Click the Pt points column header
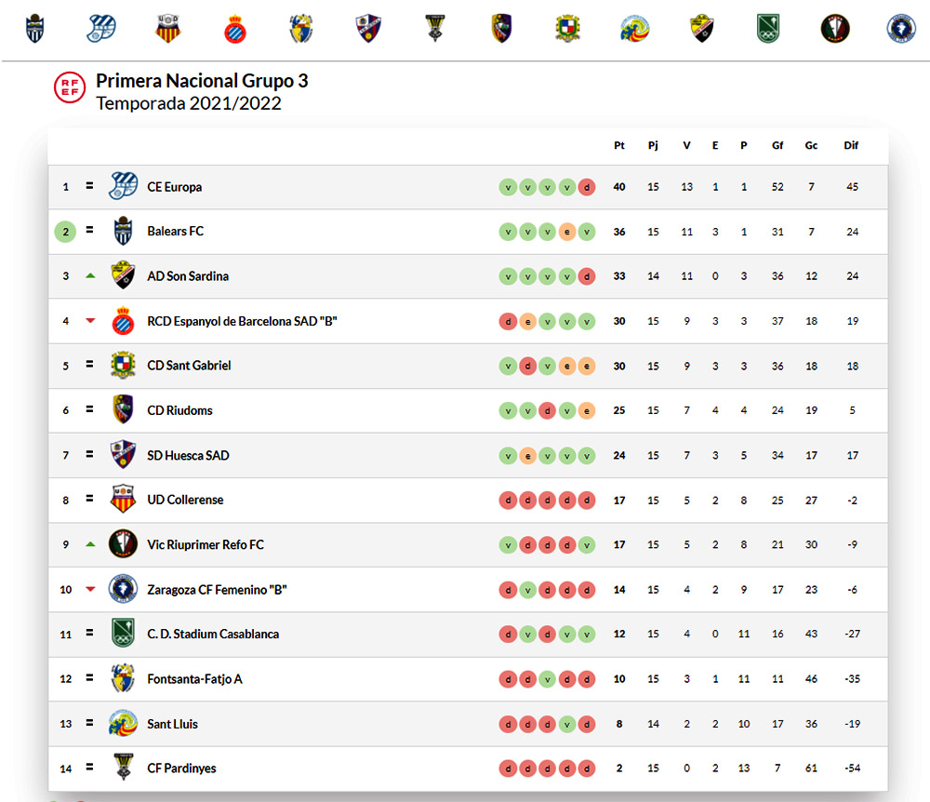Screen dimensions: 930x802 [619, 145]
